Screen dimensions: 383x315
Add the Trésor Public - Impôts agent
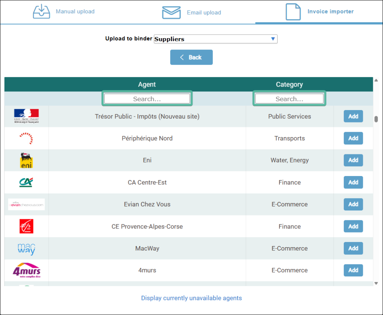point(353,116)
